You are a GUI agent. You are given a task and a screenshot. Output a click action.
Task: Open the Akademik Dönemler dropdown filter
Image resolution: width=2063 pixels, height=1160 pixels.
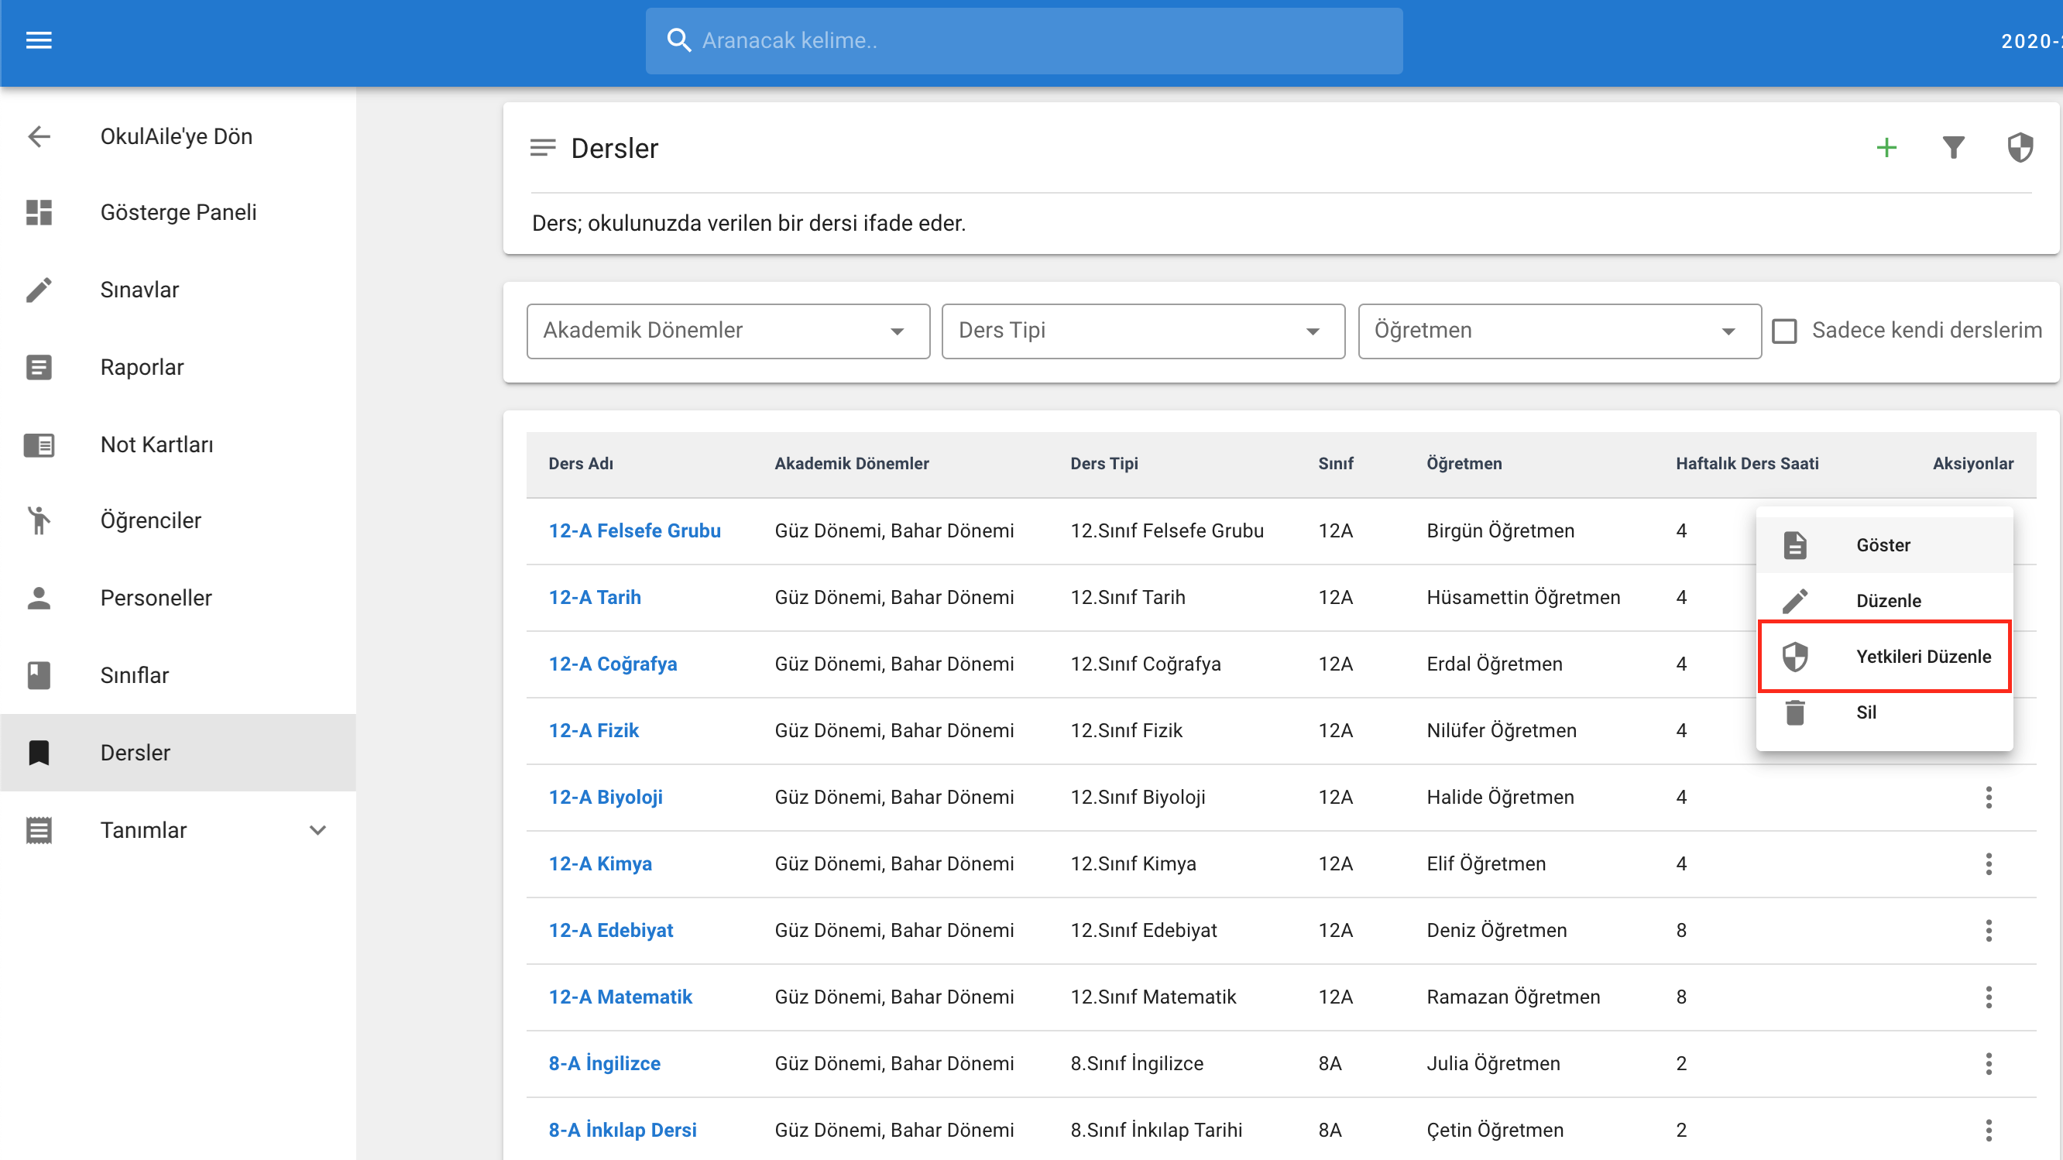pos(728,331)
